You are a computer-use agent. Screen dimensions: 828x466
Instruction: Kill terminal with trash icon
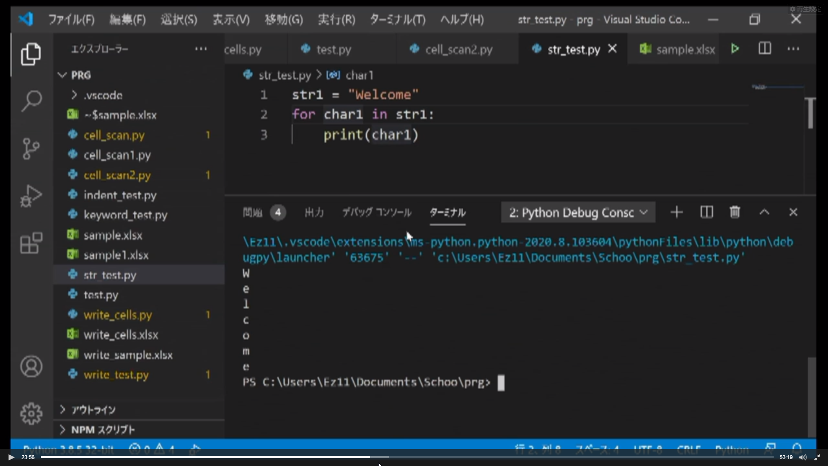735,212
